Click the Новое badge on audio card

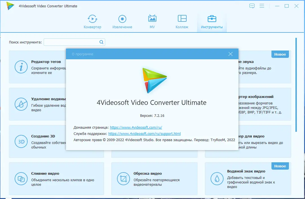280,54
